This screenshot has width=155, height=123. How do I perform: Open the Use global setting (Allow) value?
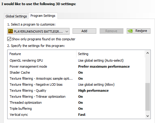(96, 85)
